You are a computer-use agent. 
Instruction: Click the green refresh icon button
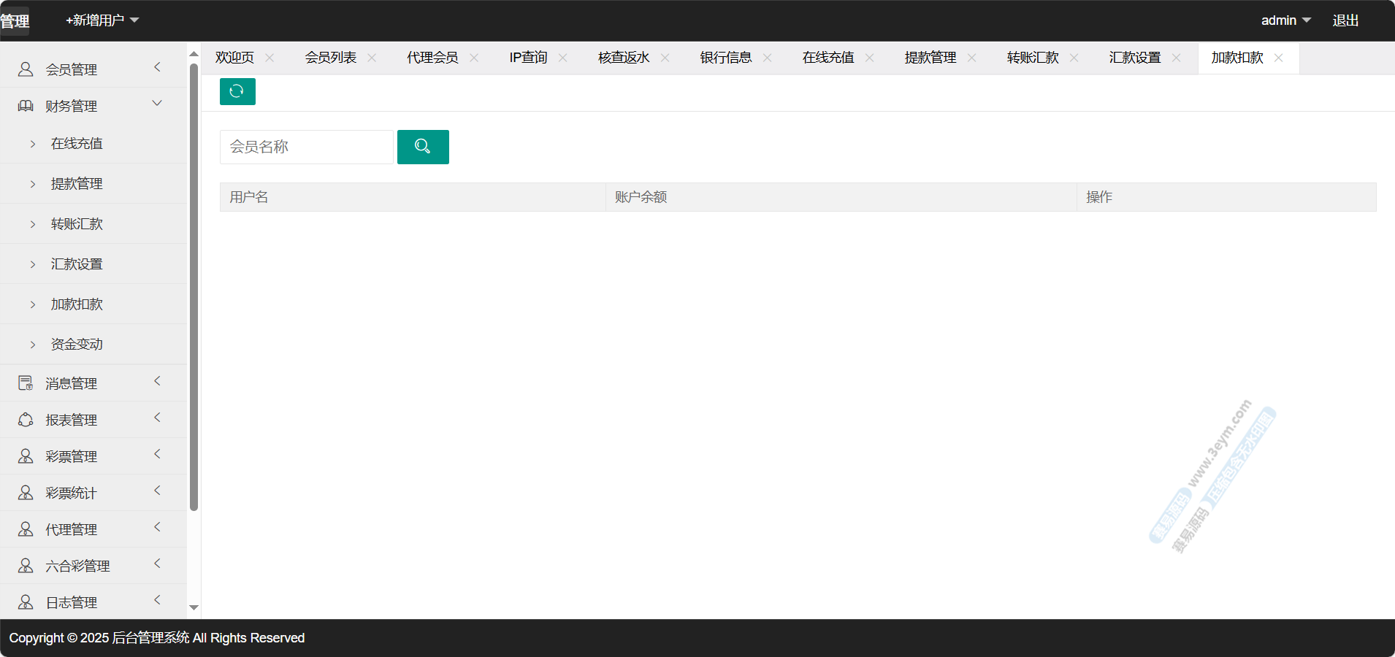[x=237, y=91]
